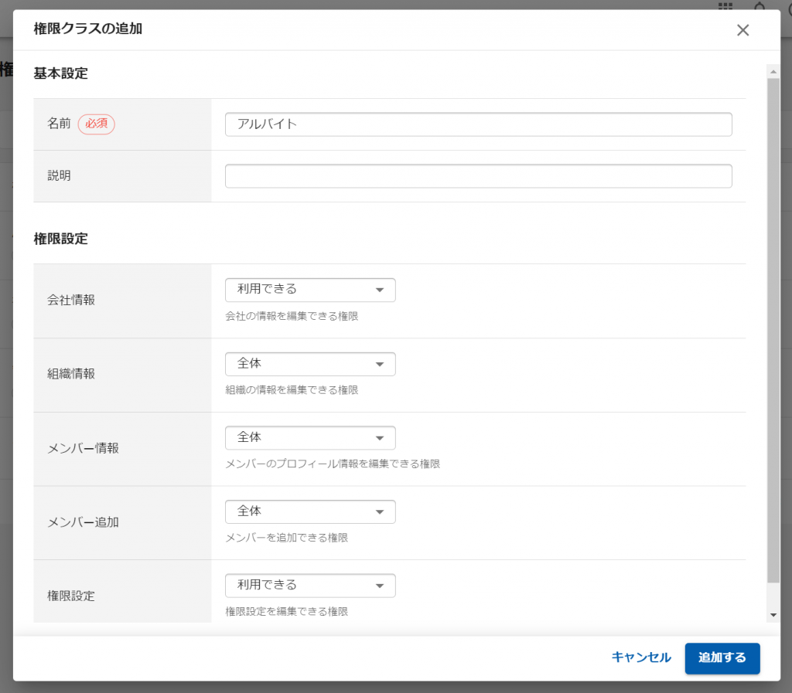Focus the empty 説明 input field
Image resolution: width=792 pixels, height=693 pixels.
[x=478, y=176]
